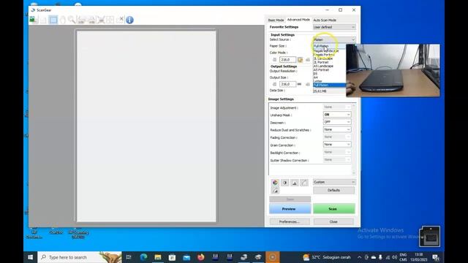Click the Rotate Right toolbar icon
The width and height of the screenshot is (468, 263).
pyautogui.click(x=91, y=20)
